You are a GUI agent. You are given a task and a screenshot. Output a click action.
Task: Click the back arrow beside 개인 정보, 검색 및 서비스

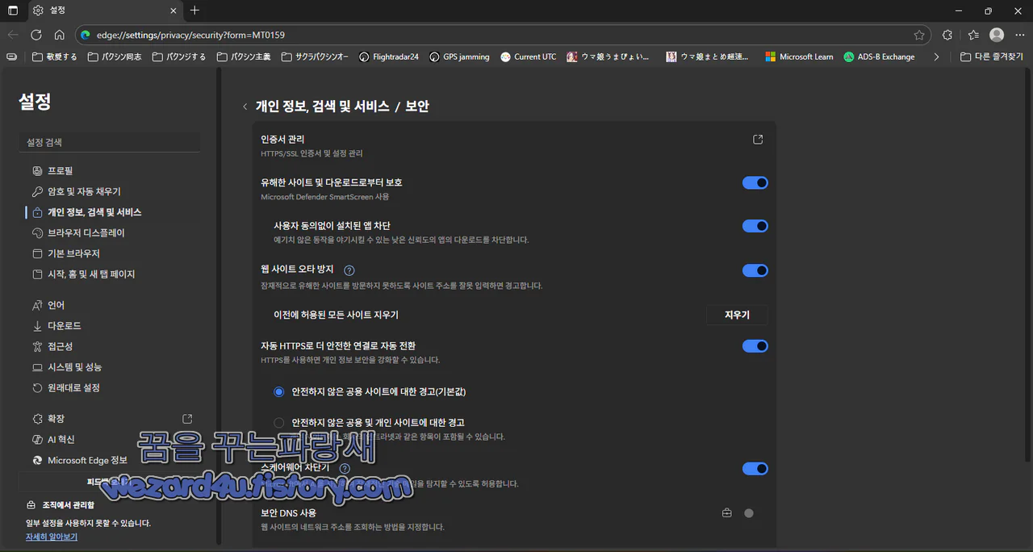click(x=245, y=107)
